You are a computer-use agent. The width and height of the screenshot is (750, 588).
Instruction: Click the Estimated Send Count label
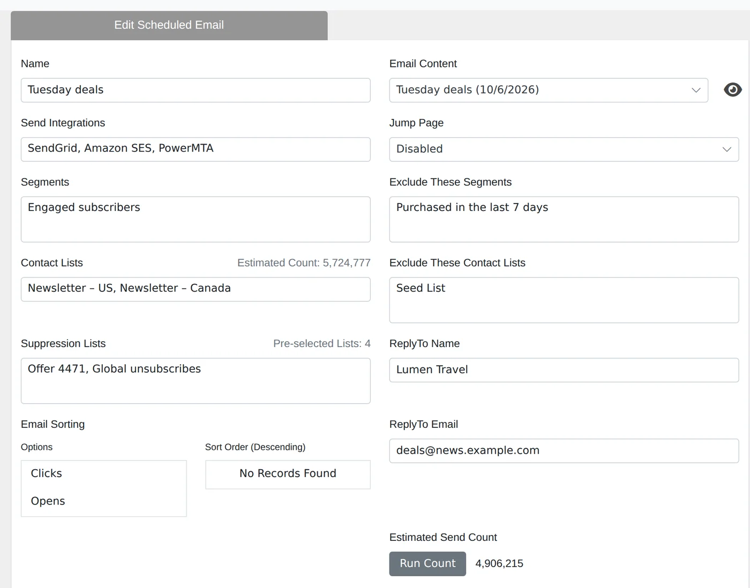tap(443, 537)
